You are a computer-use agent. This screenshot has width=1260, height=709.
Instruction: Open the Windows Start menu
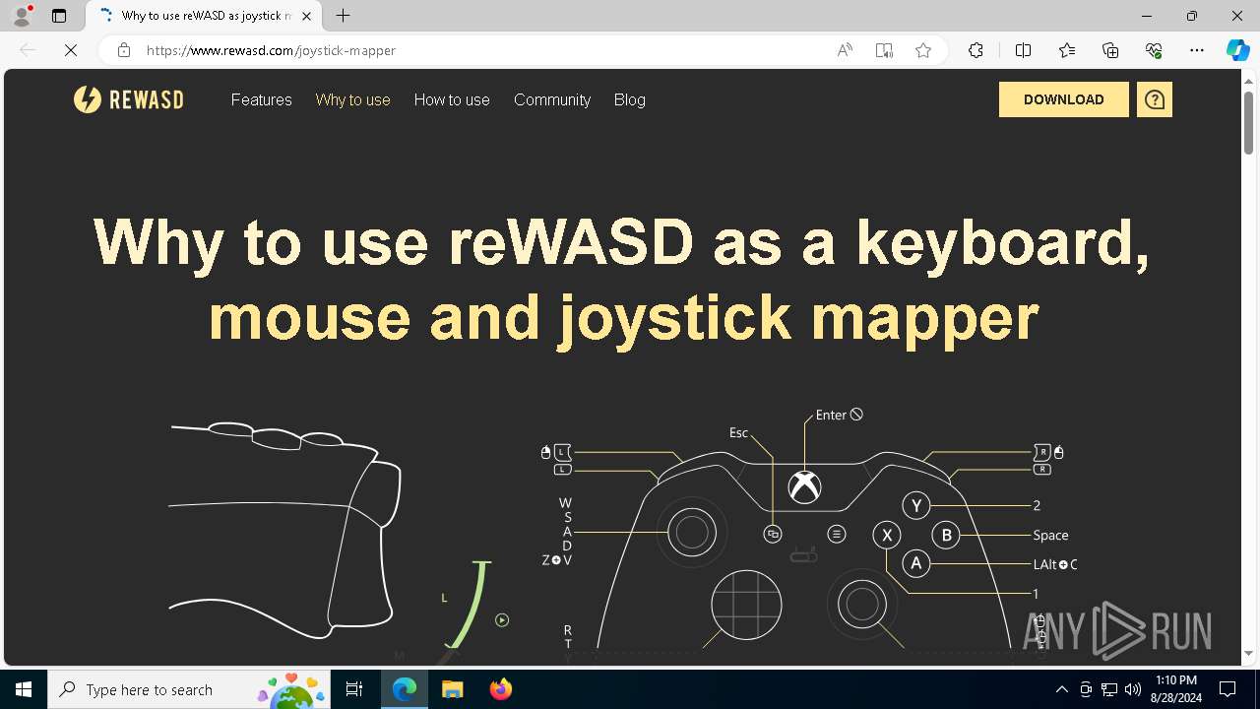pos(24,689)
